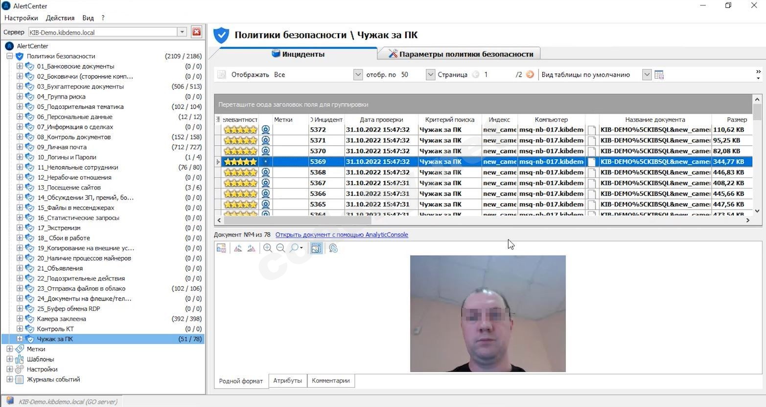Click the Журналы событий icon in tree
Image resolution: width=766 pixels, height=407 pixels.
pyautogui.click(x=20, y=379)
